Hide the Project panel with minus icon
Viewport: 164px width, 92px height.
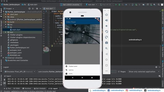tap(40, 9)
